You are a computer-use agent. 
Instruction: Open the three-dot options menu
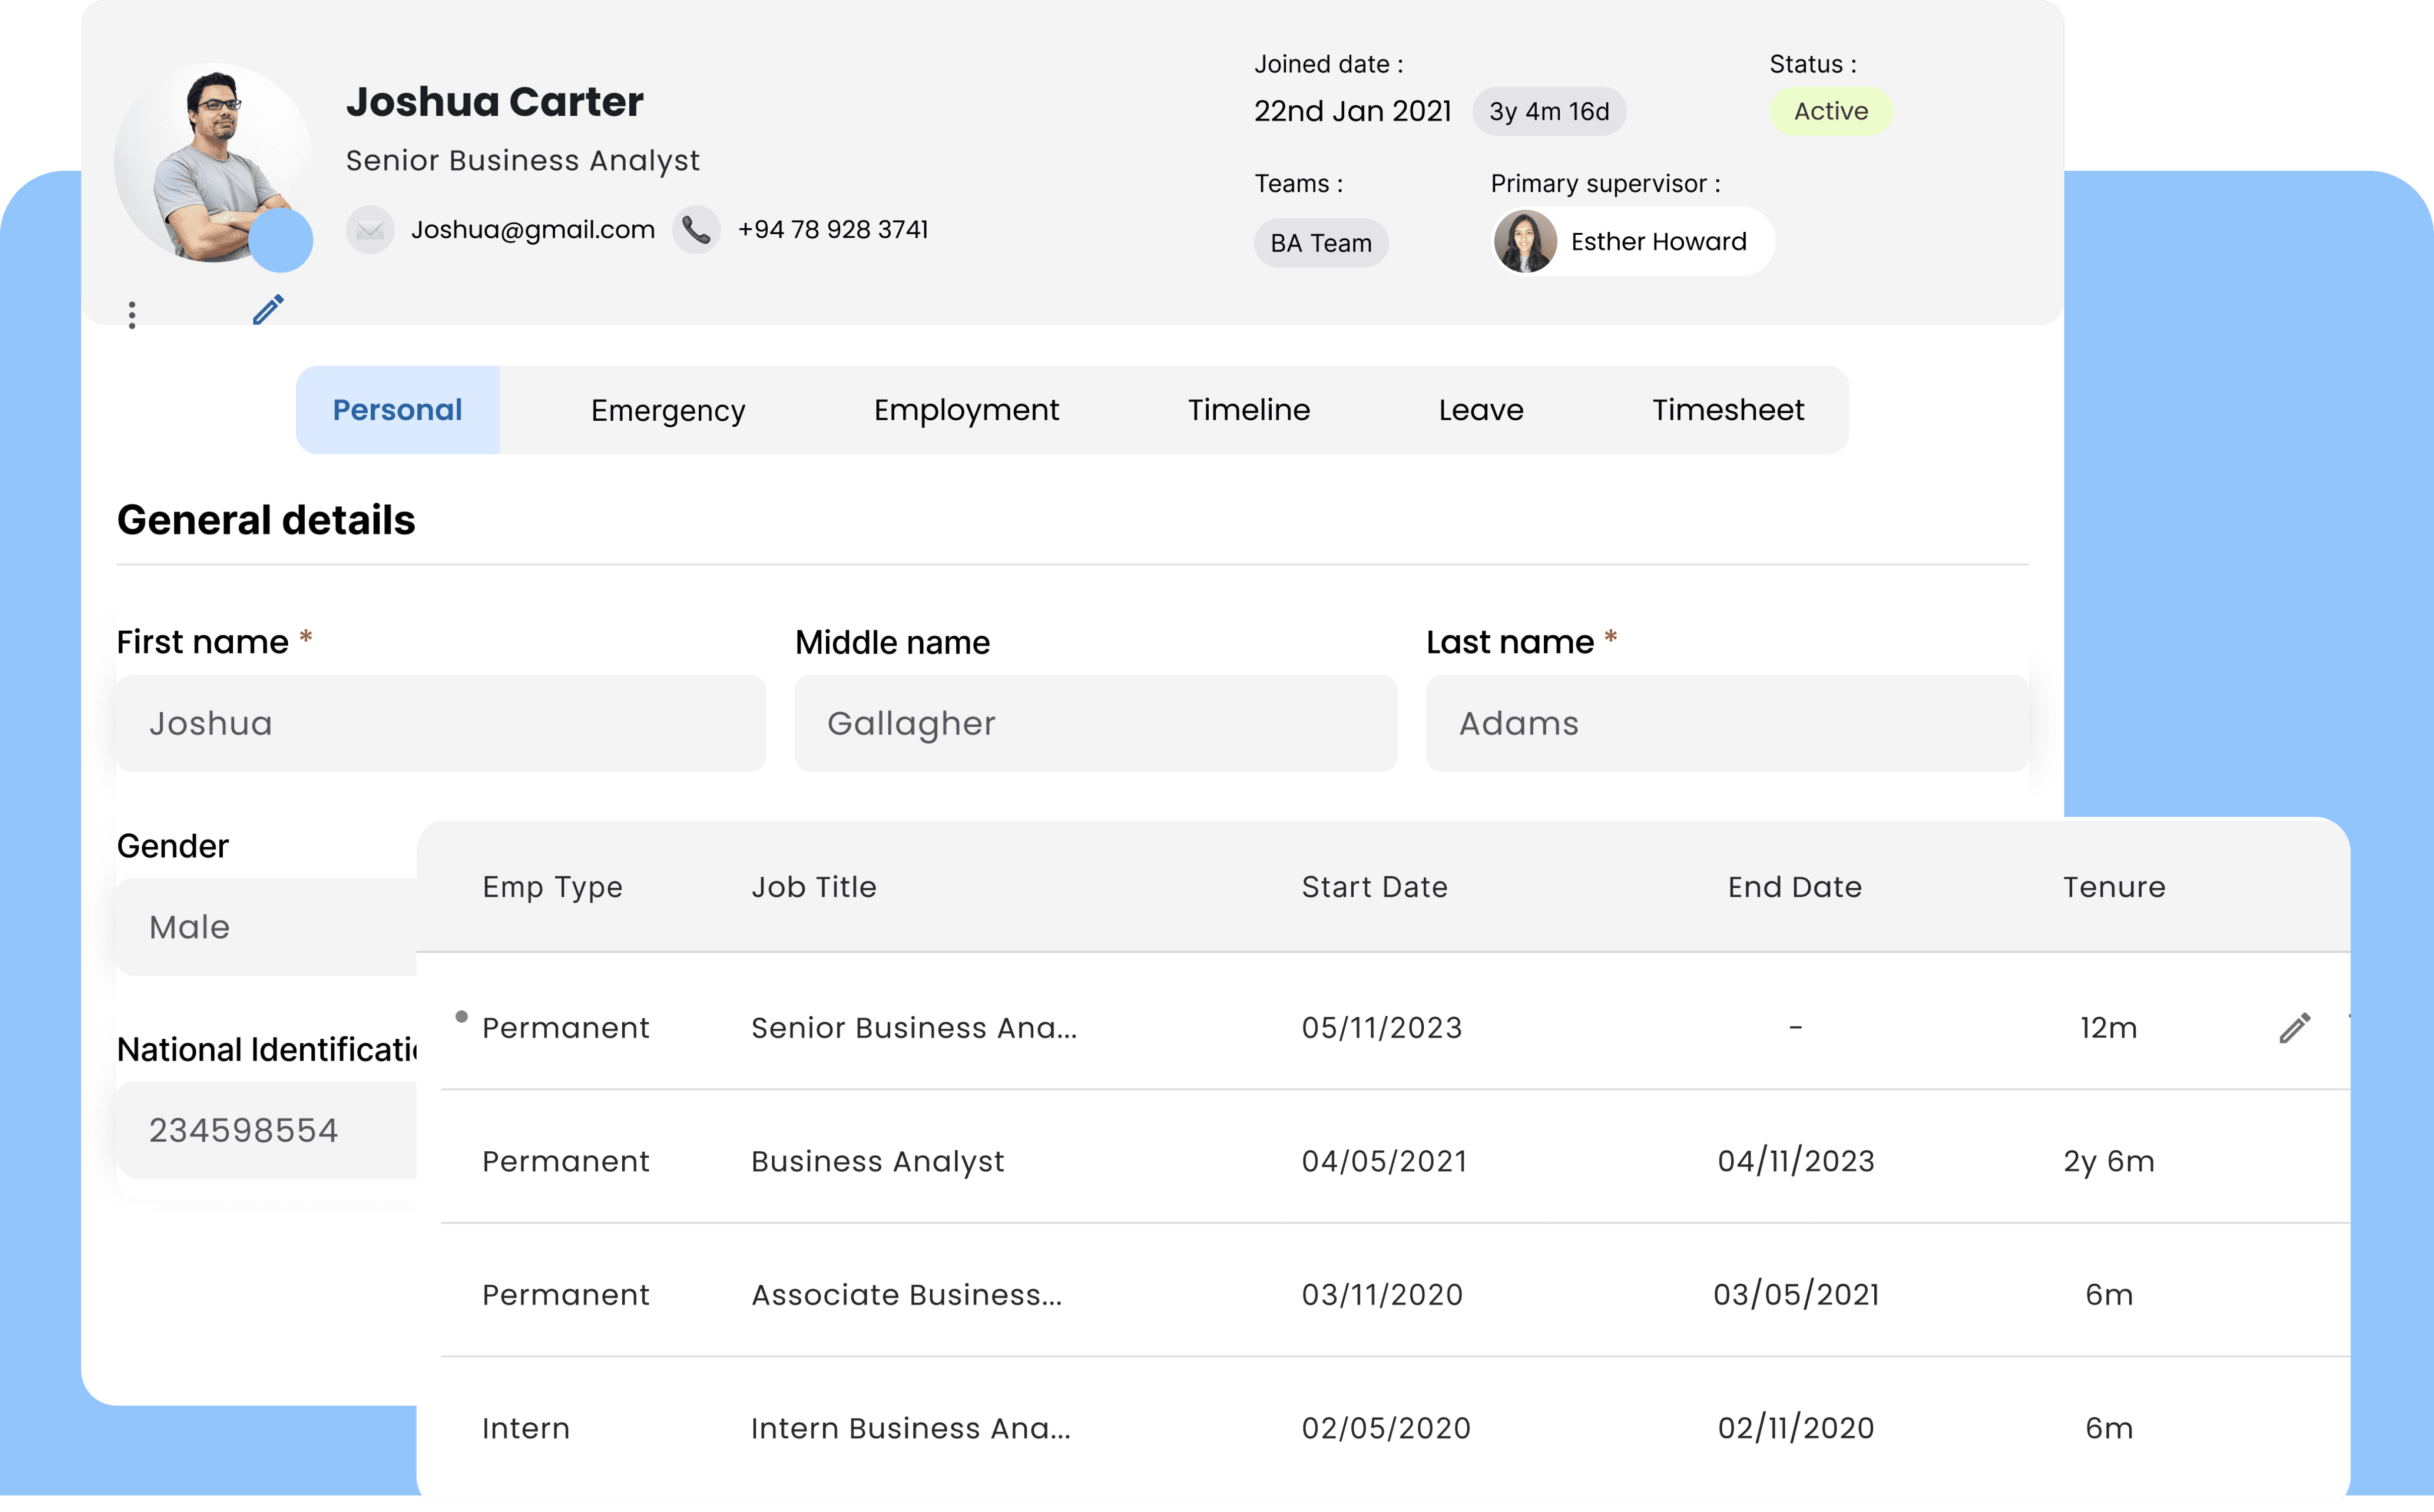(132, 315)
